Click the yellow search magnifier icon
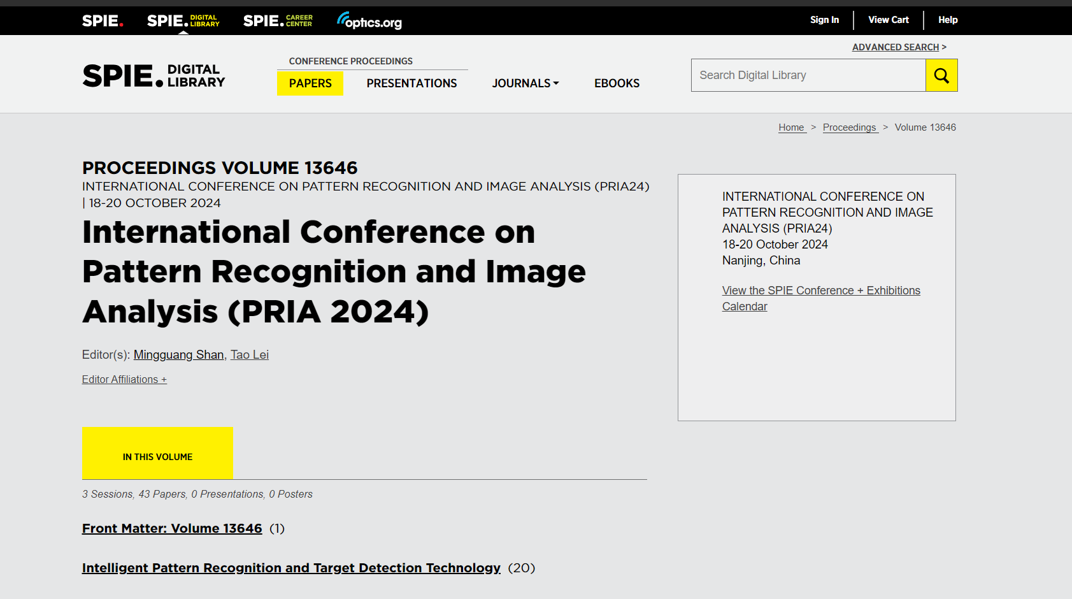1072x599 pixels. (941, 75)
